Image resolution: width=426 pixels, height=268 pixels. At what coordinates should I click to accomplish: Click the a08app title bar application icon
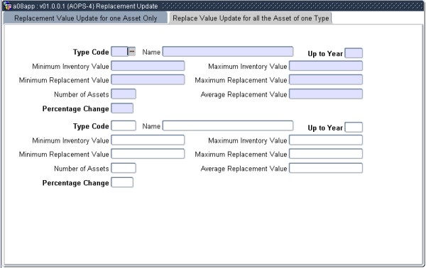click(8, 6)
